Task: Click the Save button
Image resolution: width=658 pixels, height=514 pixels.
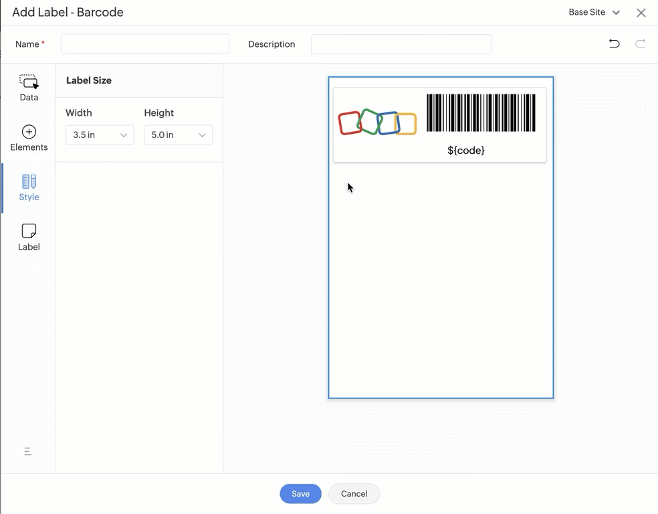Action: [300, 494]
